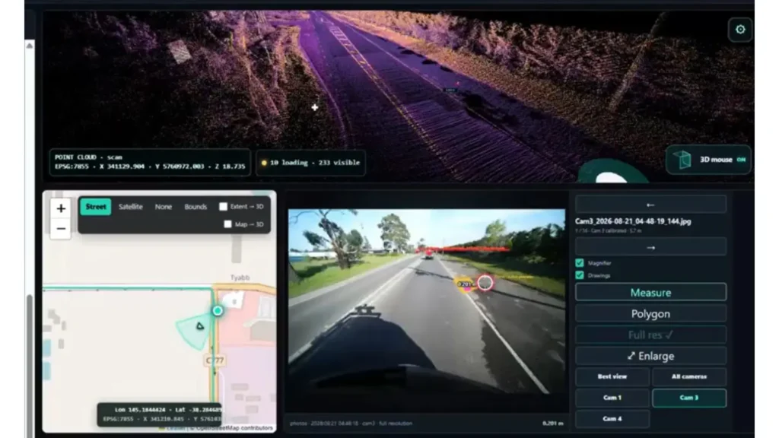Go to previous photo with left arrow
The width and height of the screenshot is (779, 438).
click(x=651, y=205)
